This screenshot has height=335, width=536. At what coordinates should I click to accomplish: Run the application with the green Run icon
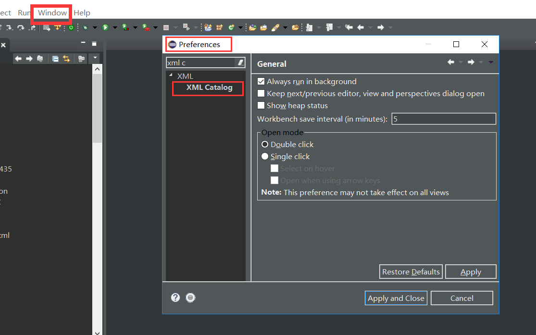coord(105,27)
